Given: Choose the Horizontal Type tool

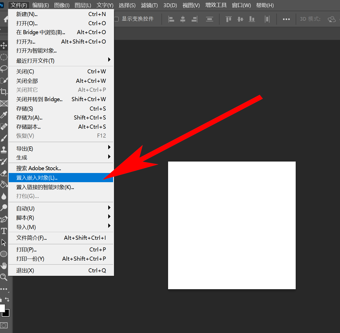Looking at the screenshot, I should (4, 231).
